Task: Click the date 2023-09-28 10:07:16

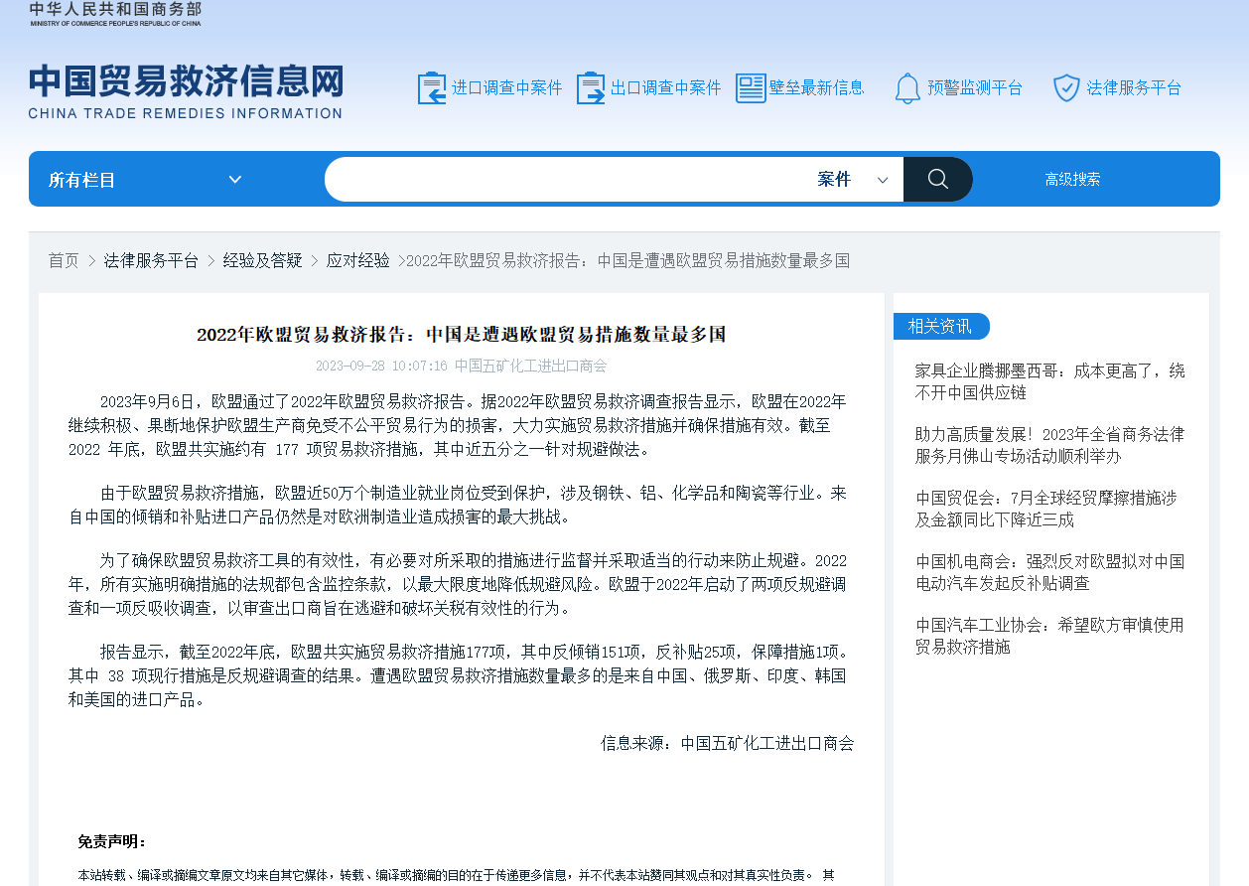Action: pos(381,366)
